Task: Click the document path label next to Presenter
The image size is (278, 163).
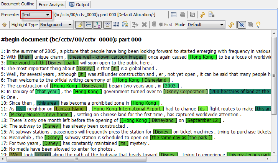Action: [x=105, y=15]
